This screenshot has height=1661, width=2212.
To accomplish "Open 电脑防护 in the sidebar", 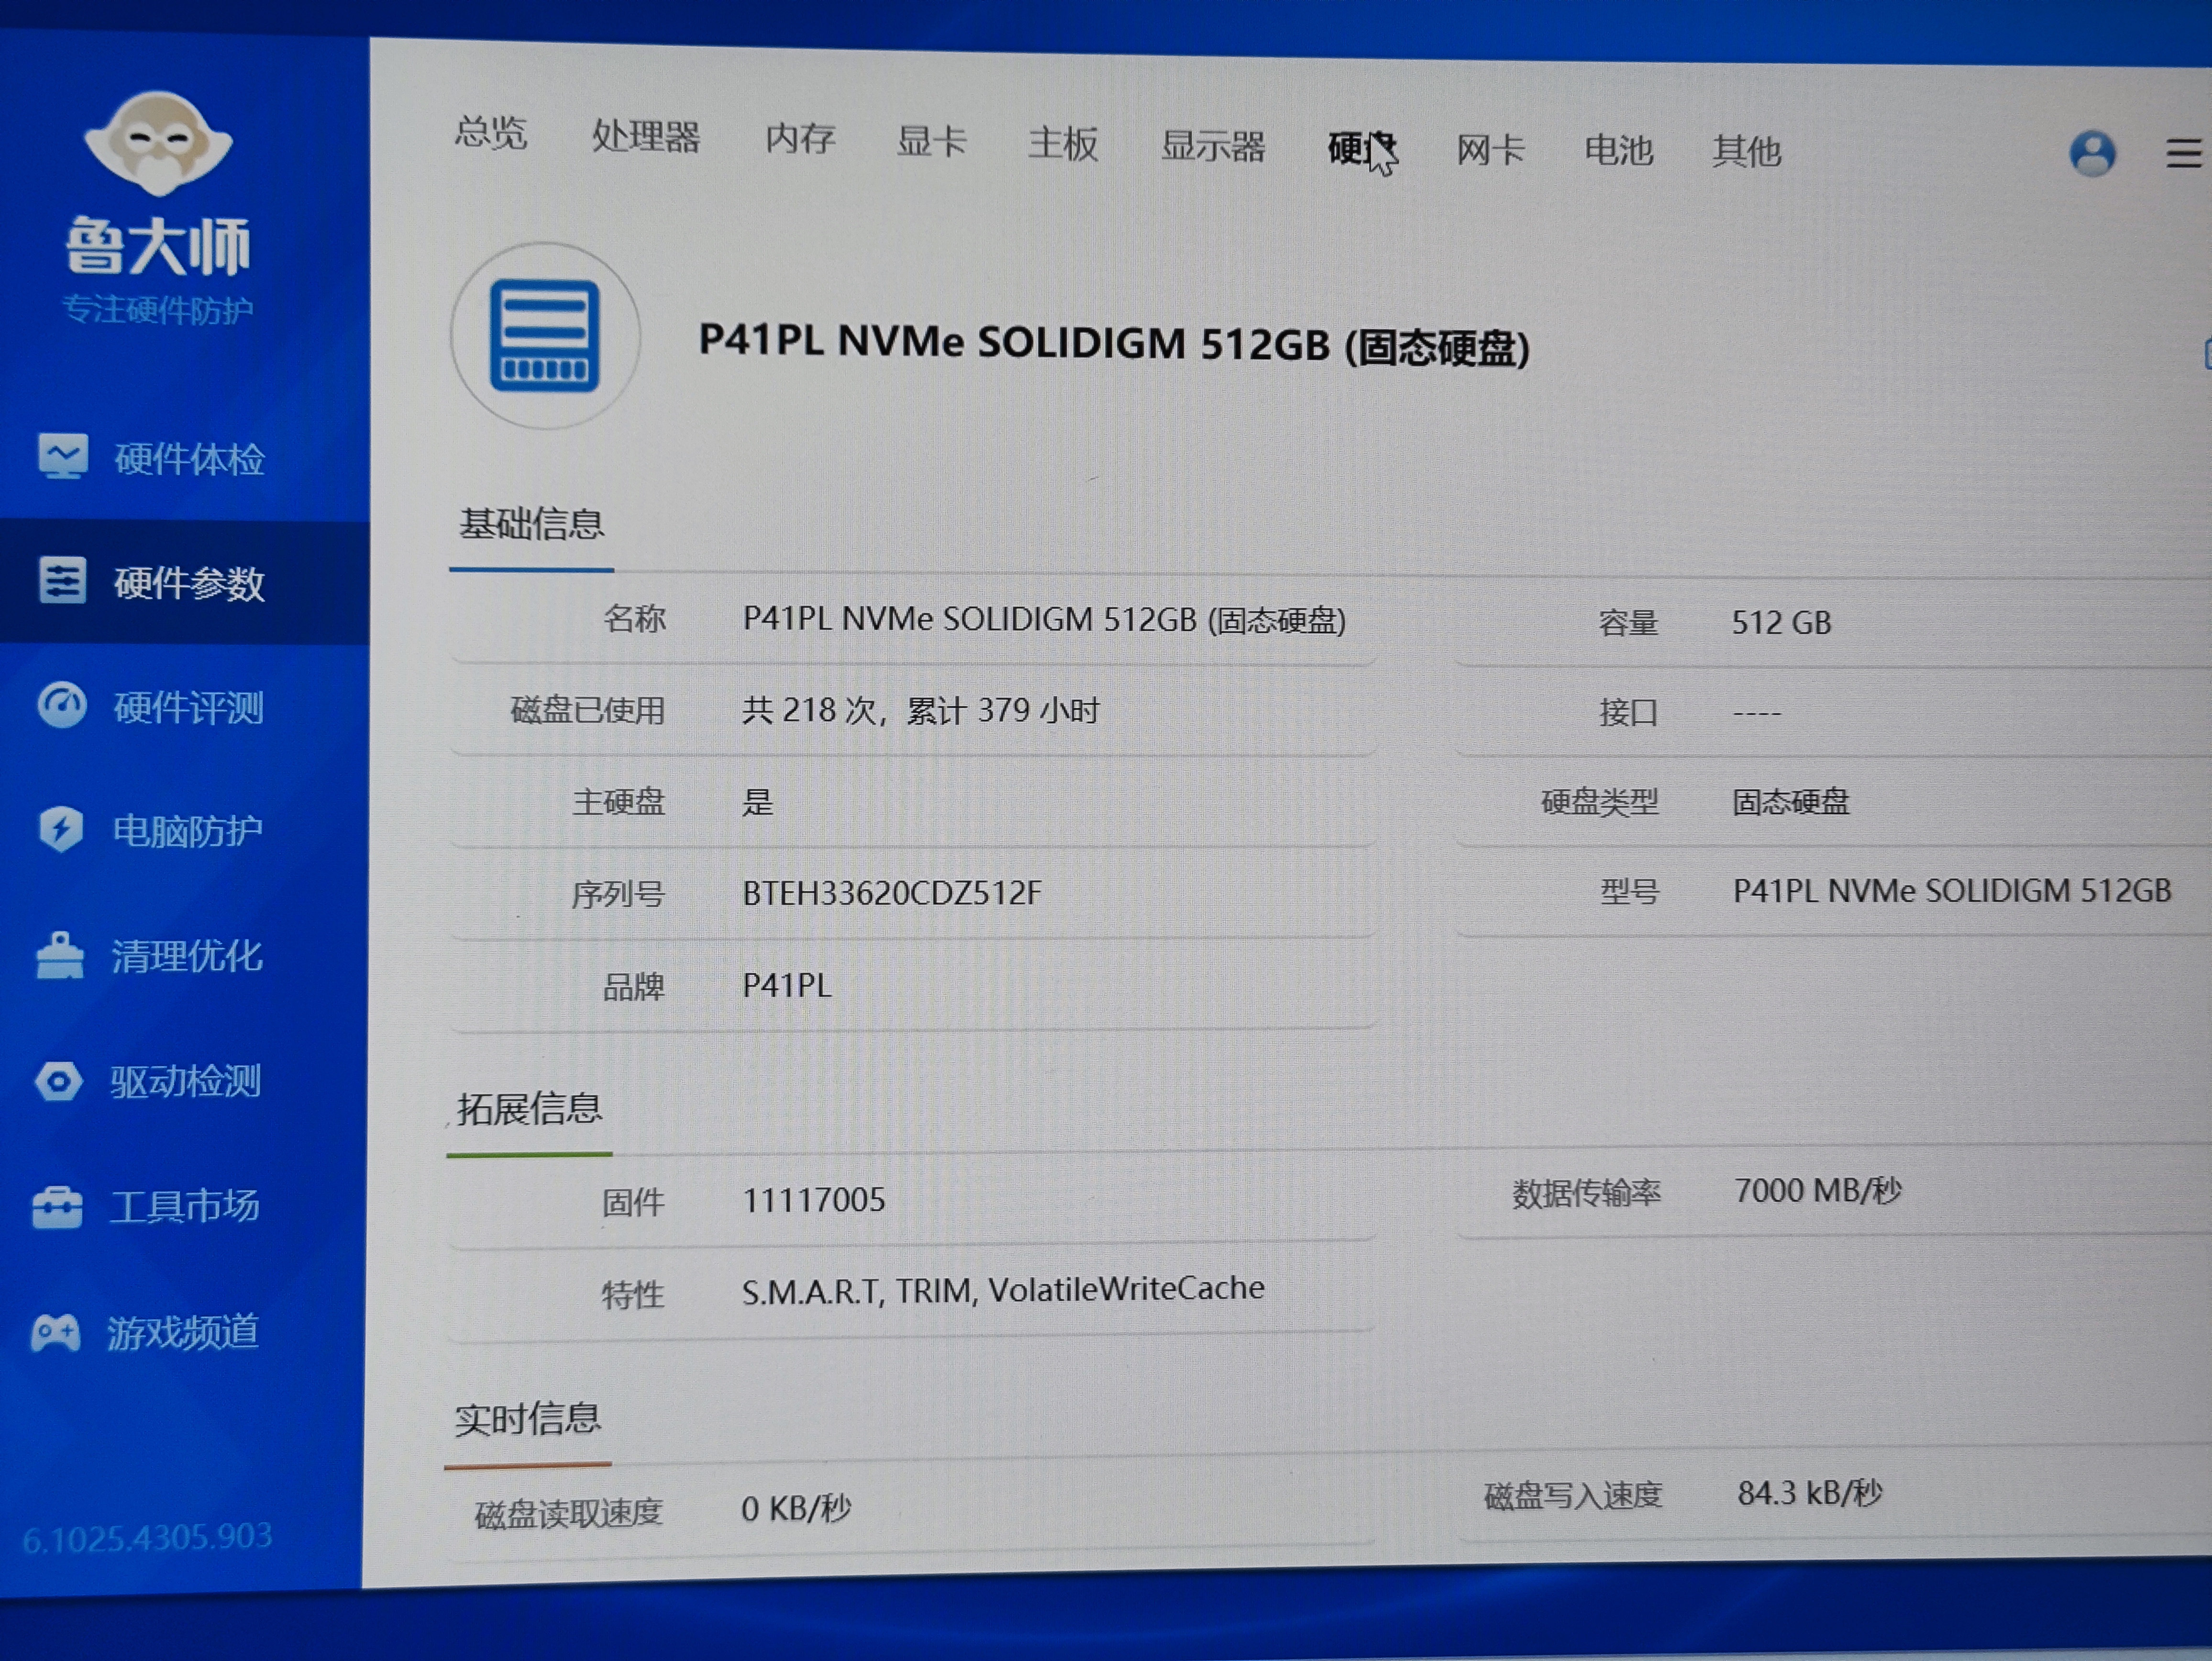I will [187, 831].
